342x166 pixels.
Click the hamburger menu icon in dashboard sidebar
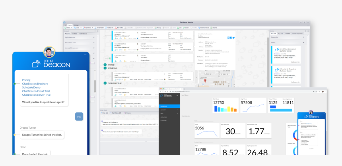(x=177, y=95)
